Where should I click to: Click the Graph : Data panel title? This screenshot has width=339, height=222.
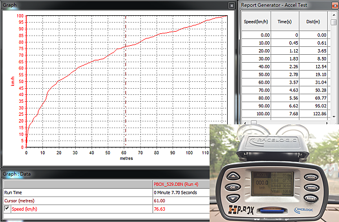[16, 174]
